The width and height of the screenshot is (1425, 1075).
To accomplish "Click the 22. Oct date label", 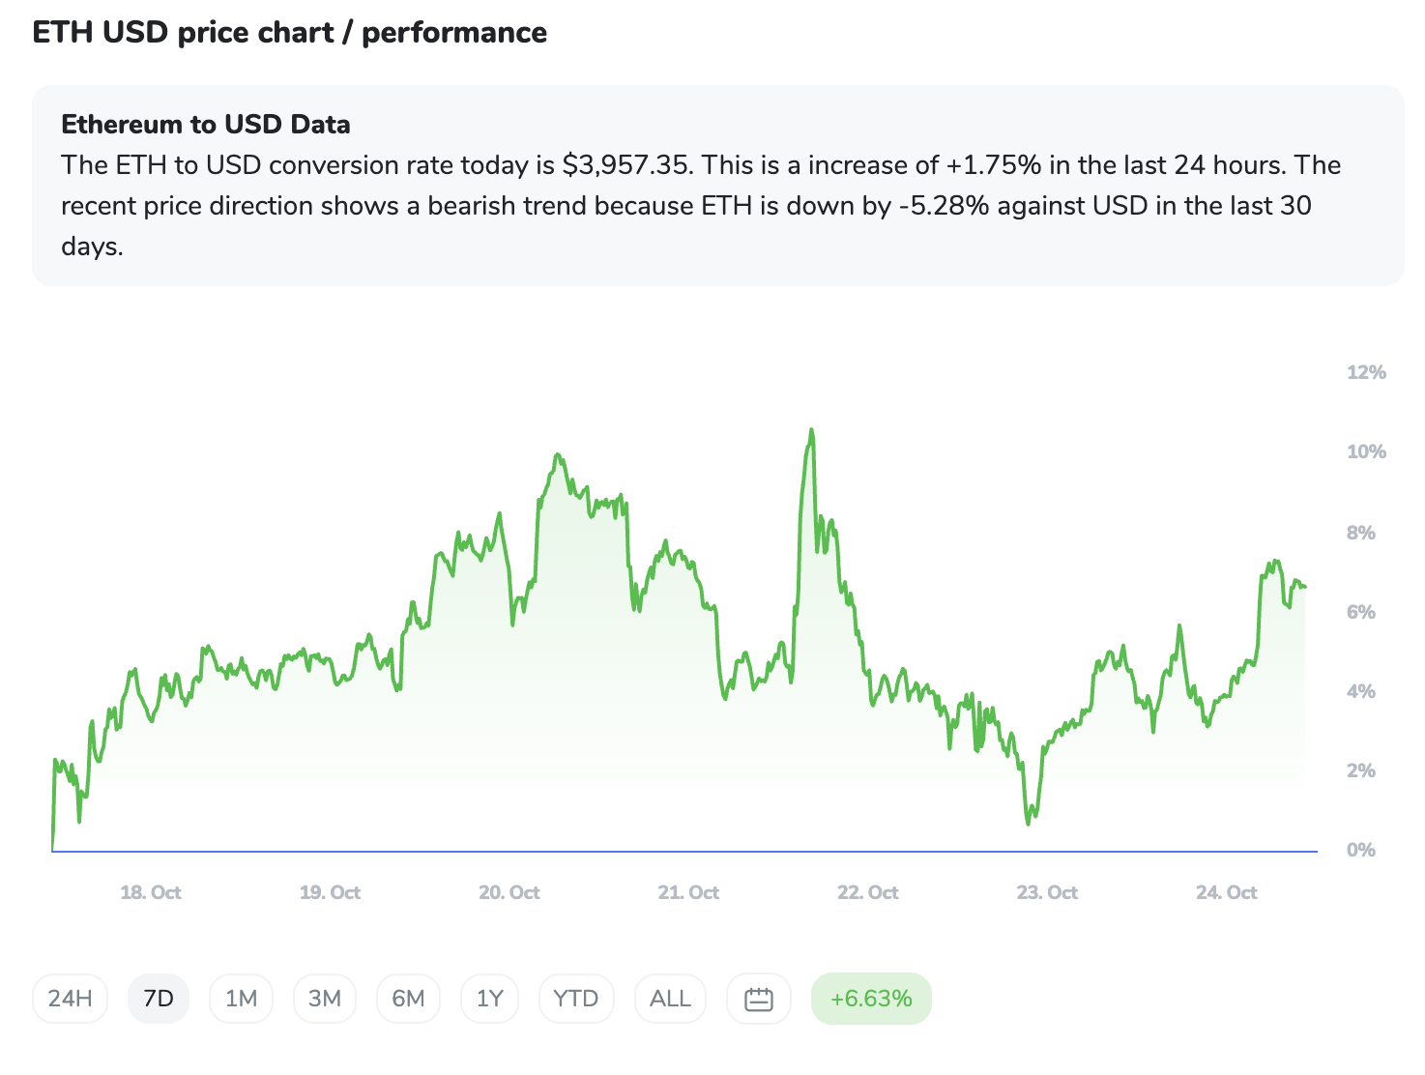I will coord(868,892).
